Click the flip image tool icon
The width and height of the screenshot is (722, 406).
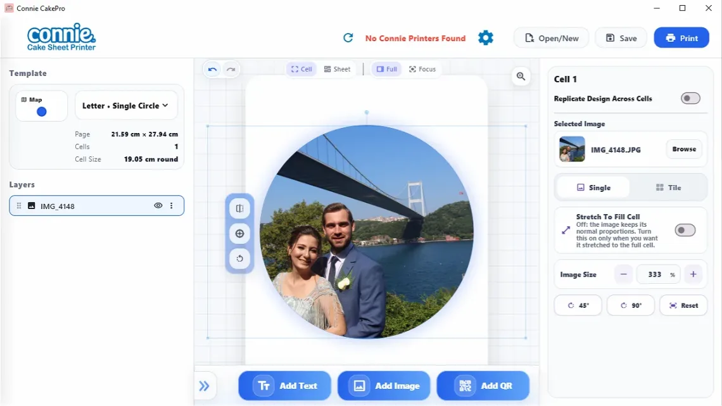click(240, 208)
